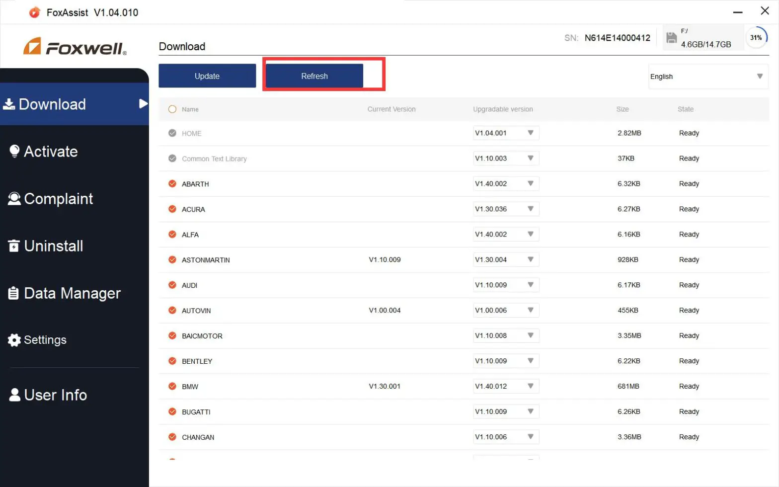Click the serial number N614E14000412
The width and height of the screenshot is (779, 487).
click(617, 38)
